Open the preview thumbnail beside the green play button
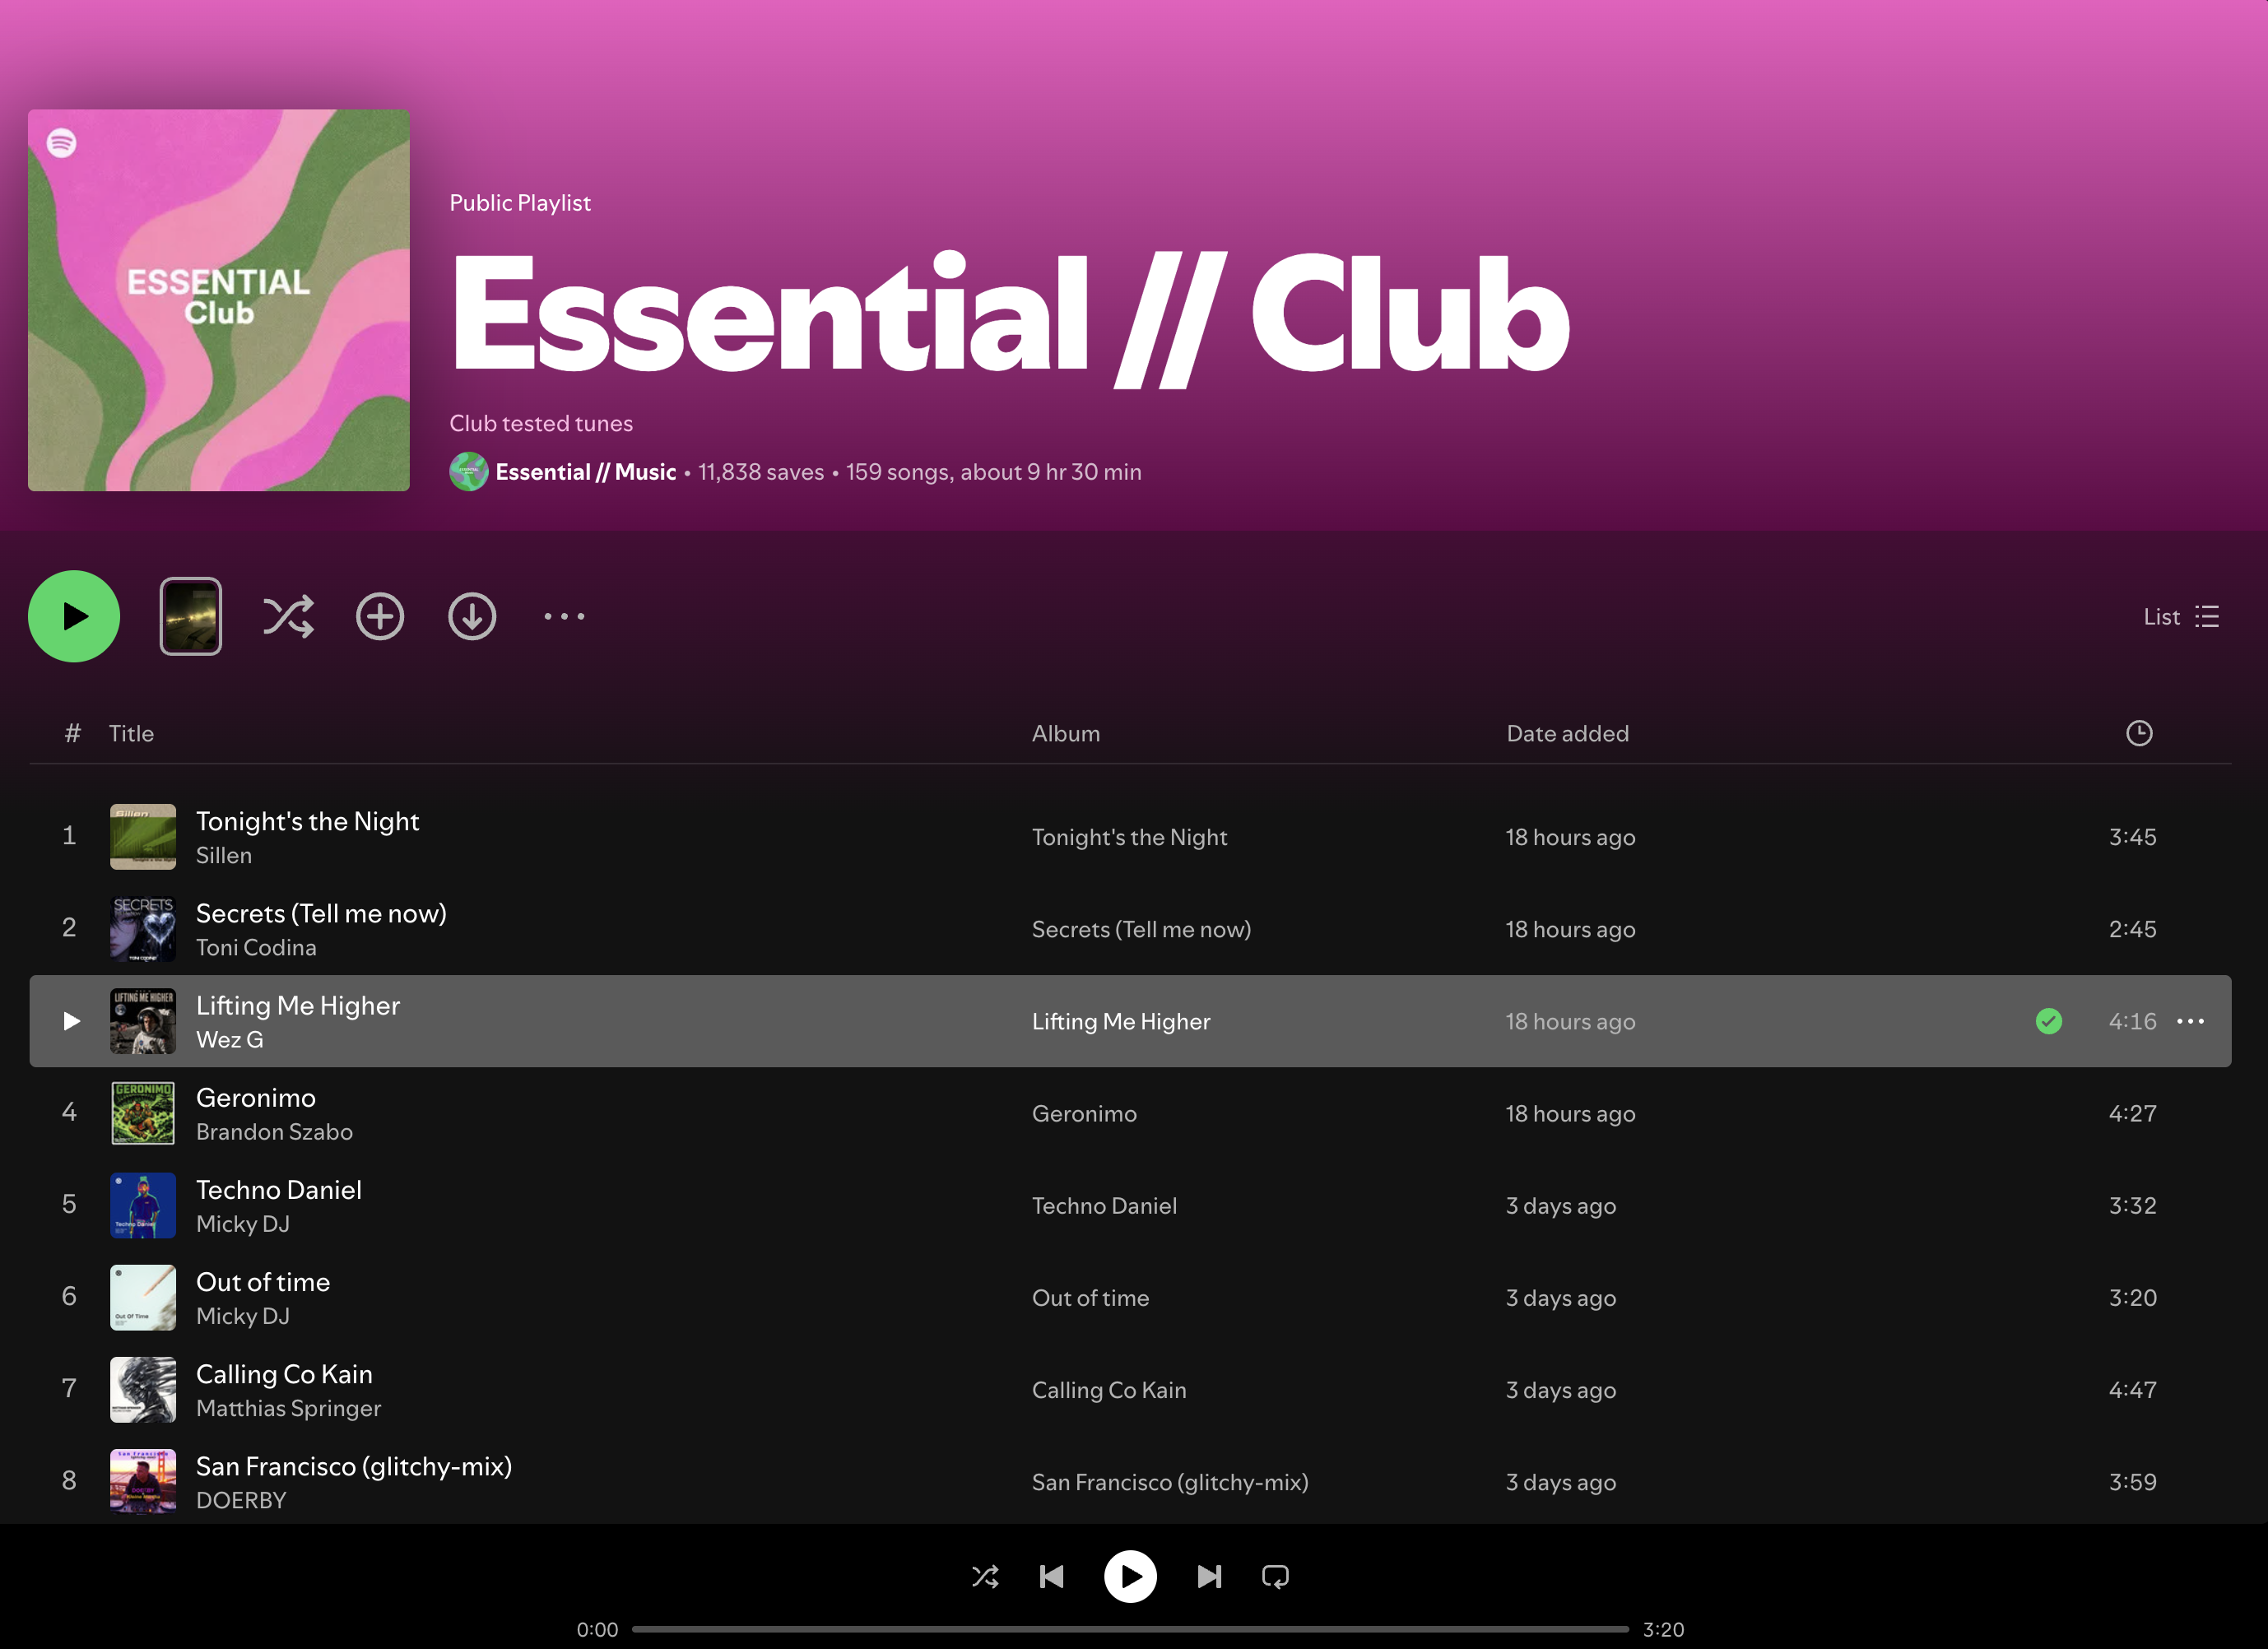Screen dimensions: 2268x1649 (x=190, y=616)
